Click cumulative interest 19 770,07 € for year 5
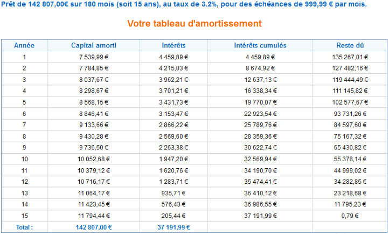 pyautogui.click(x=260, y=102)
